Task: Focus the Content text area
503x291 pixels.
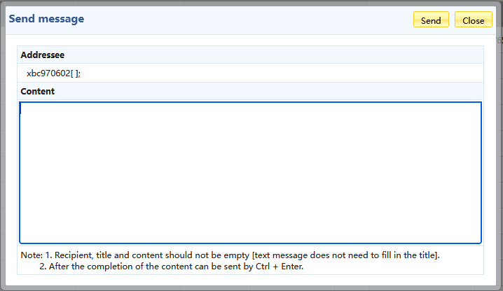Action: click(250, 173)
